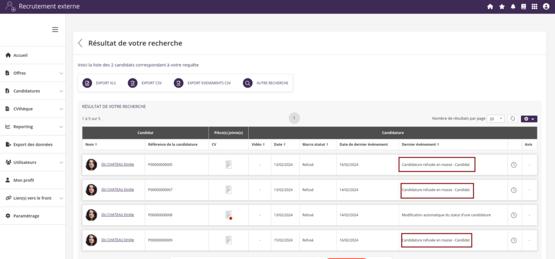View history clock icon for P00000000007
The image size is (555, 259).
pos(514,190)
